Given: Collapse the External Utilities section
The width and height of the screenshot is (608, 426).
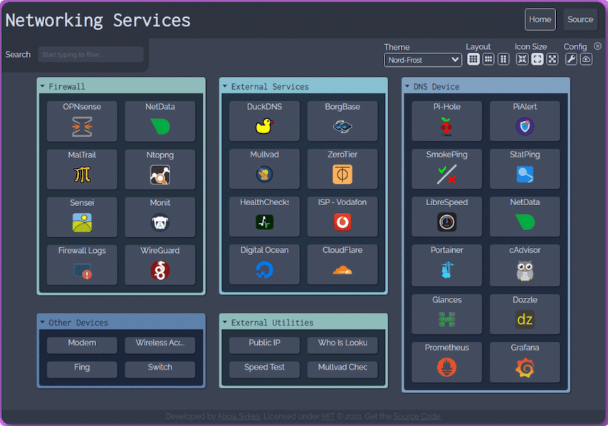Looking at the screenshot, I should coord(224,322).
